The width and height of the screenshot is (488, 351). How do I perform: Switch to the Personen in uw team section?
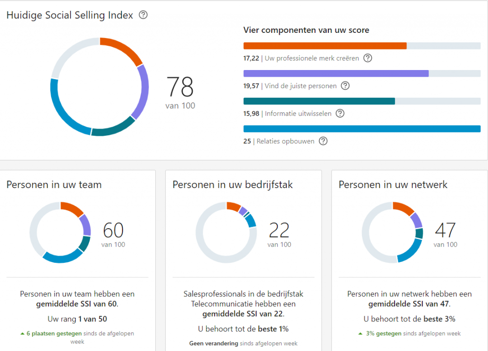coord(53,184)
